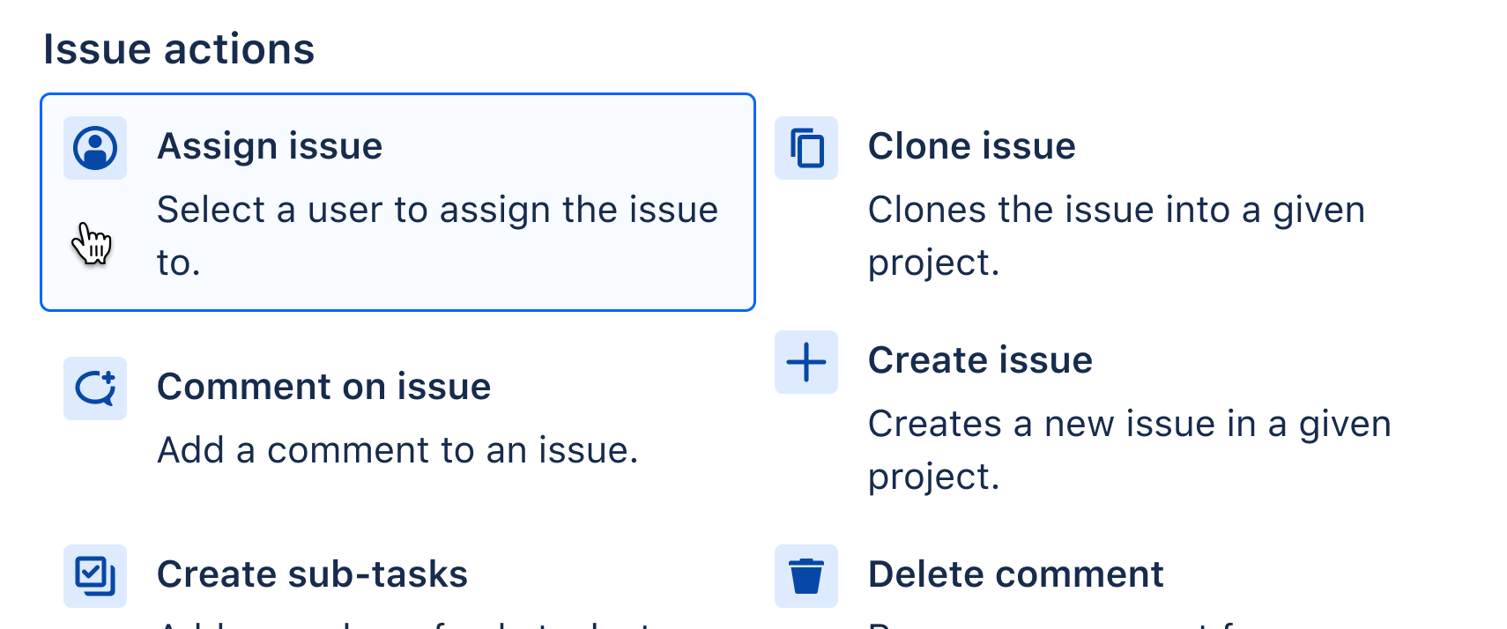Click the checklist icon for Create sub-tasks

pyautogui.click(x=95, y=576)
